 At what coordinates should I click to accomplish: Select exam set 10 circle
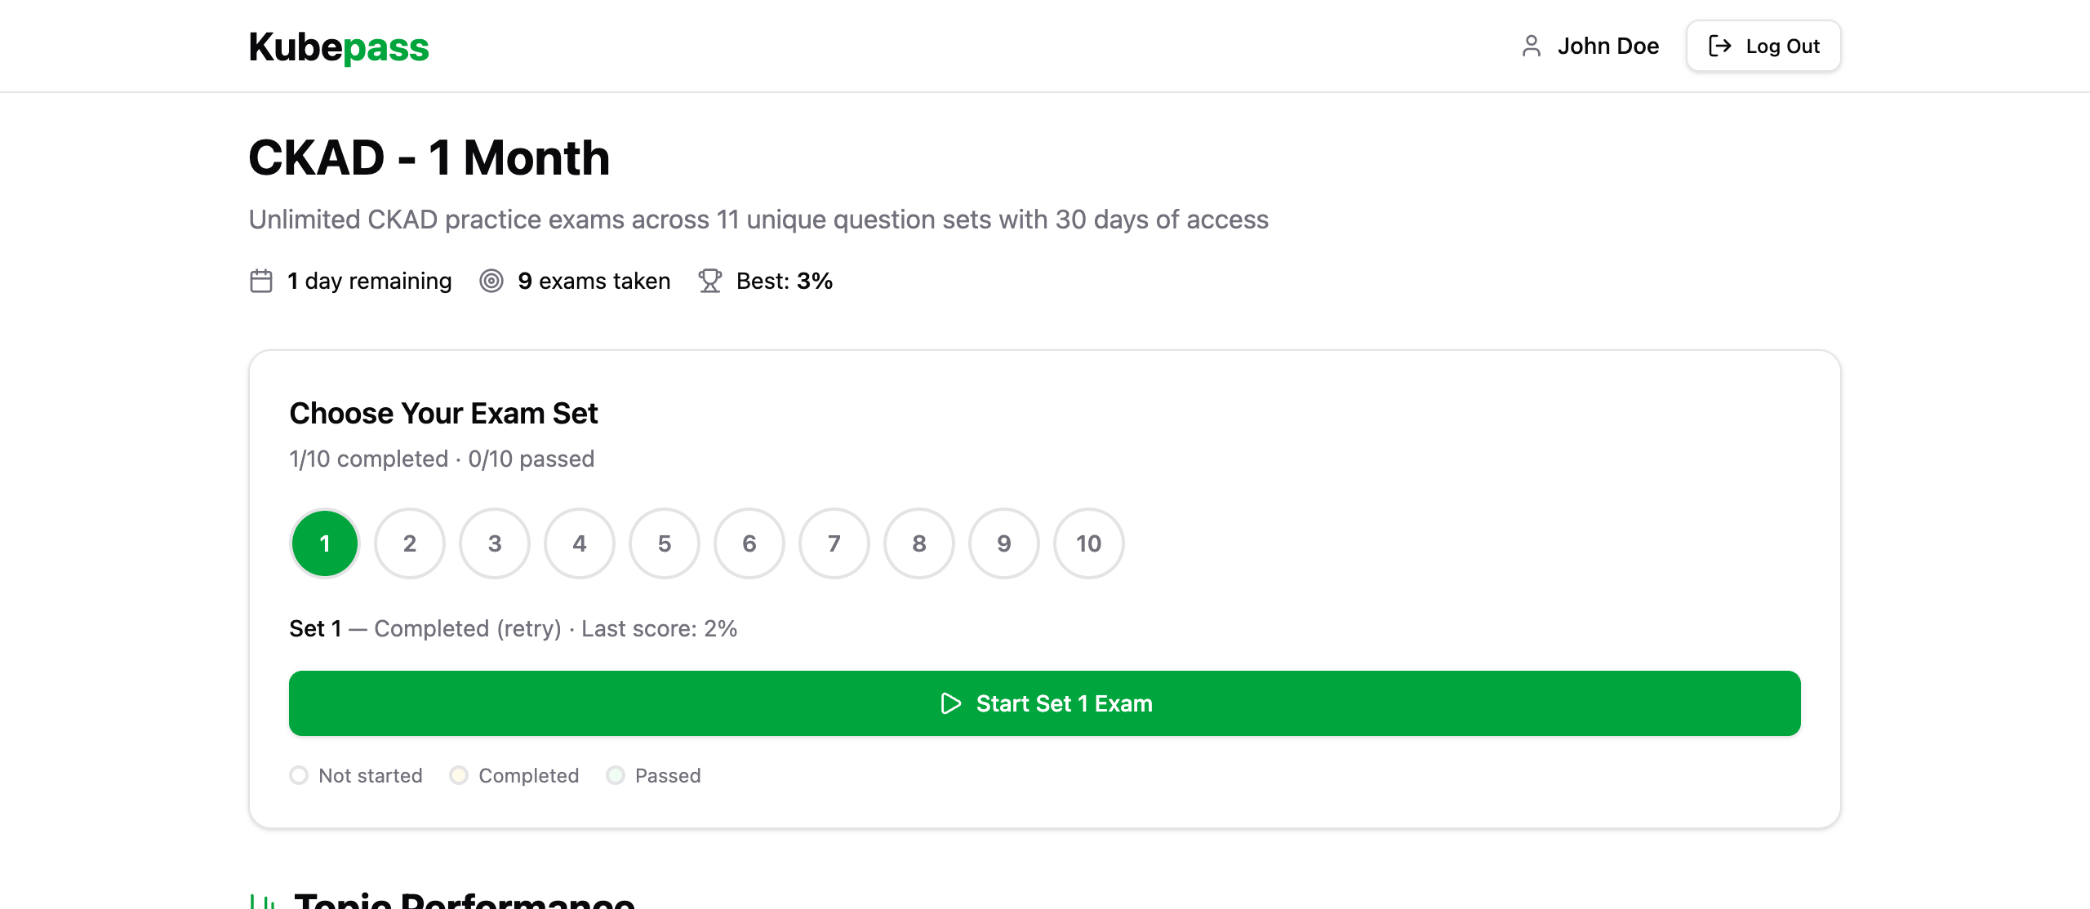(1089, 543)
